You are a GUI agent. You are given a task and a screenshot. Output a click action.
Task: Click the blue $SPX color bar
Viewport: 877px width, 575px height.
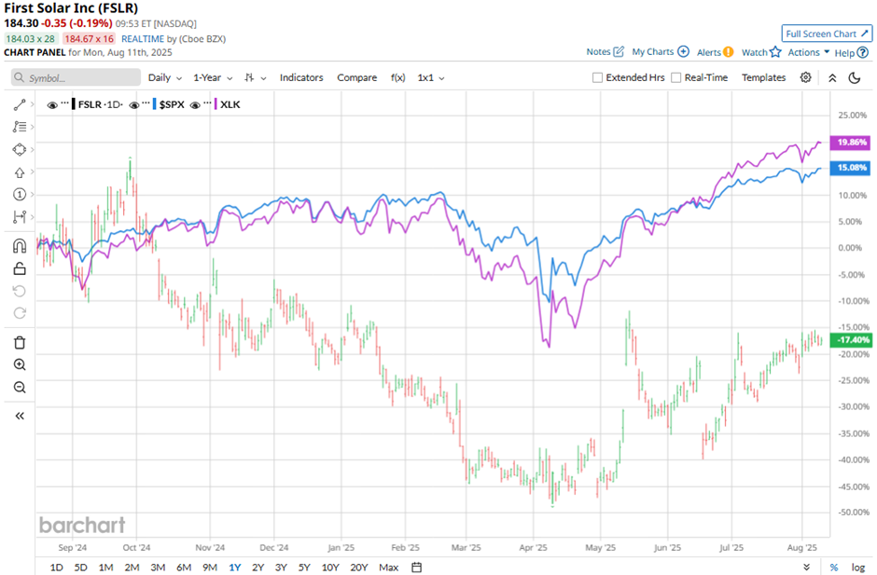(x=154, y=104)
